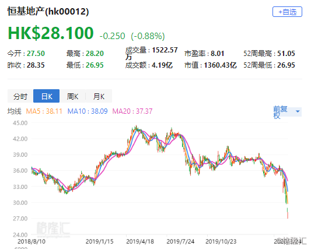
Task: Click the 30.00 y-axis label
Action: click(x=20, y=202)
